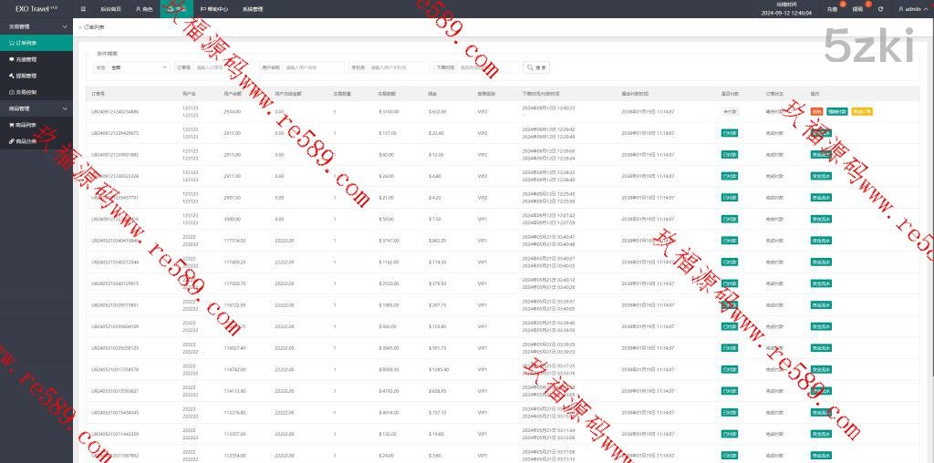This screenshot has height=463, width=934.
Task: Collapse the 商品管理 sidebar group
Action: pyautogui.click(x=64, y=108)
